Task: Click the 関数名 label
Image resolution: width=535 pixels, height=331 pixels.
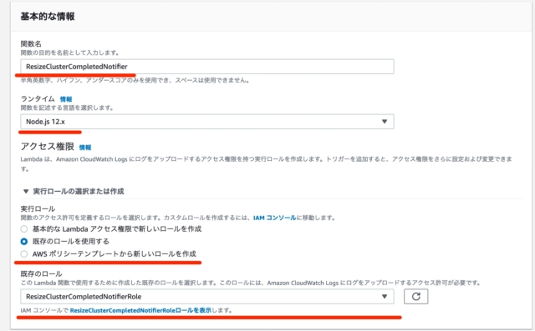Action: [31, 43]
